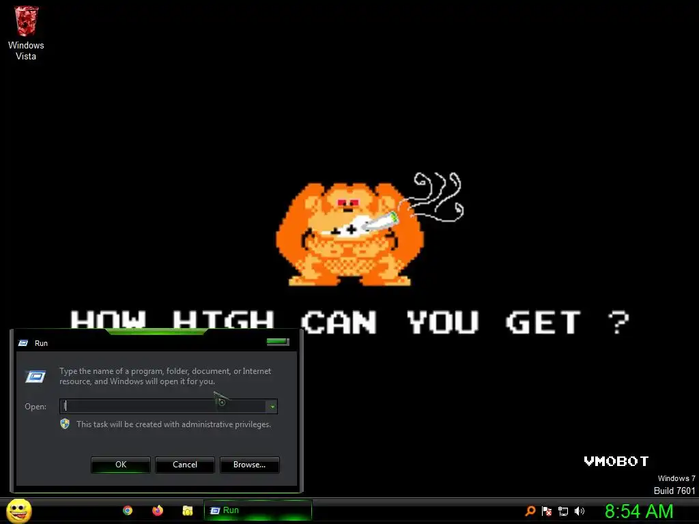Click the smiley face Start button
Screen dimensions: 699x524
point(18,510)
